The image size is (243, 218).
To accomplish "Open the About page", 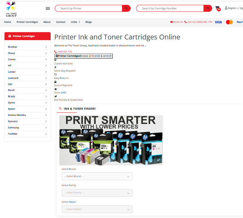I will (47, 22).
